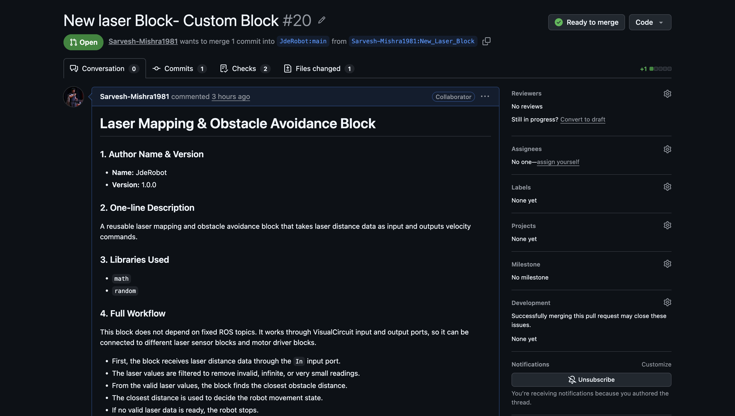This screenshot has height=416, width=735.
Task: Click the Open status badge
Action: tap(83, 42)
